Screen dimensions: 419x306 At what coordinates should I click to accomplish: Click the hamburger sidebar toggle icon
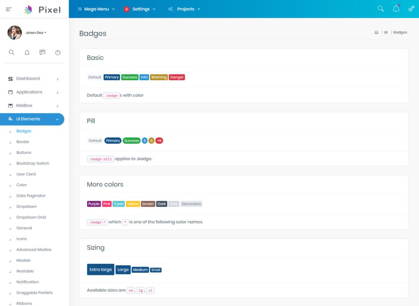pyautogui.click(x=9, y=9)
